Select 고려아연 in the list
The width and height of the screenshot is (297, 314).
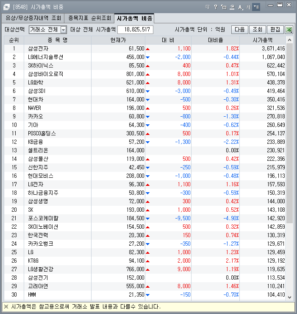click(38, 286)
